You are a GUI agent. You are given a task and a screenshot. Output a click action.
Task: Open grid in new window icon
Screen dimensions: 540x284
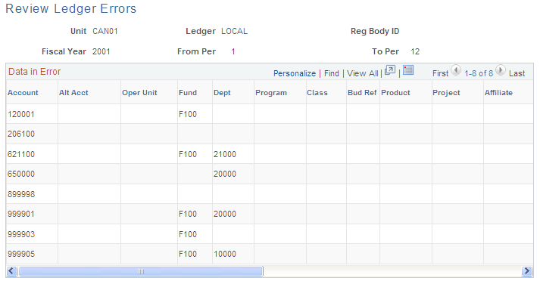390,70
